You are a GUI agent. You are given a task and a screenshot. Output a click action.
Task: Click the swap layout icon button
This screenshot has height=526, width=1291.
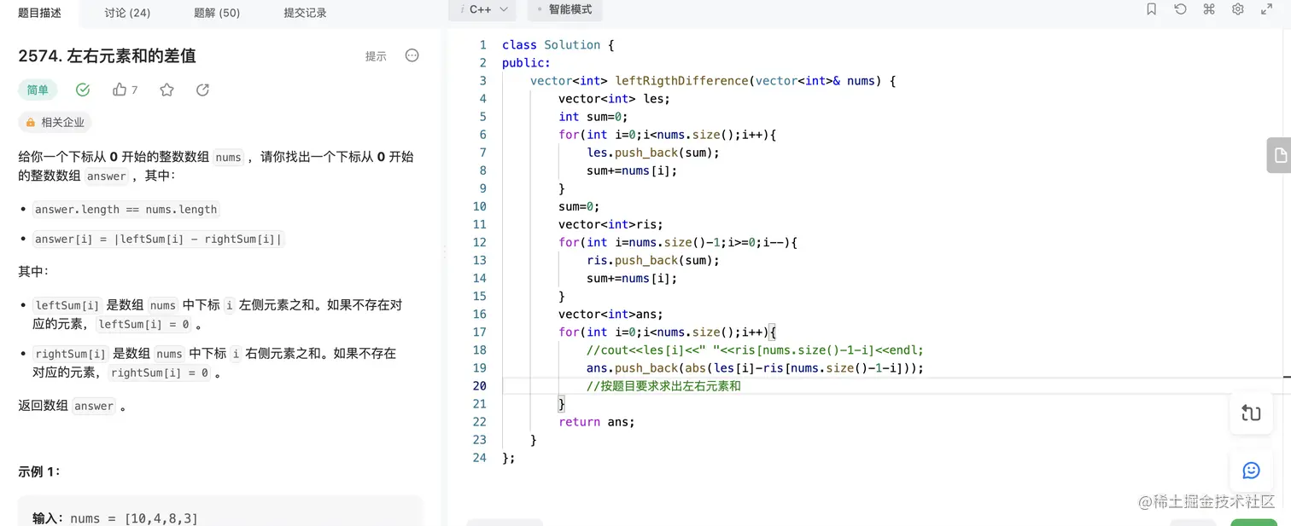coord(1251,413)
